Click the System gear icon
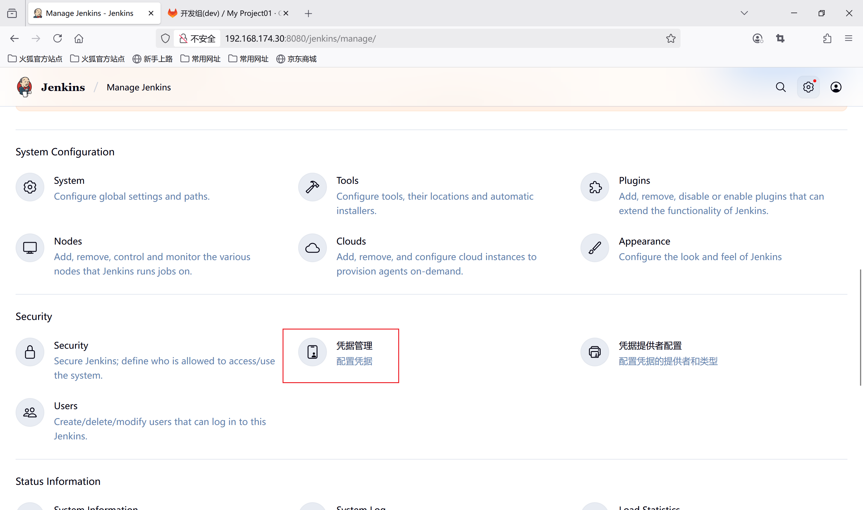The width and height of the screenshot is (863, 510). 30,187
